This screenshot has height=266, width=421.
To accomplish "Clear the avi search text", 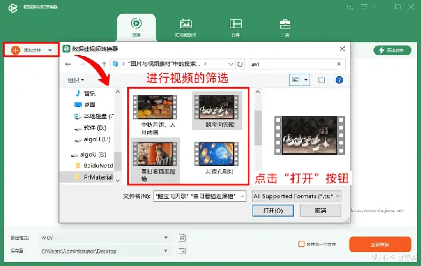I will click(x=339, y=64).
